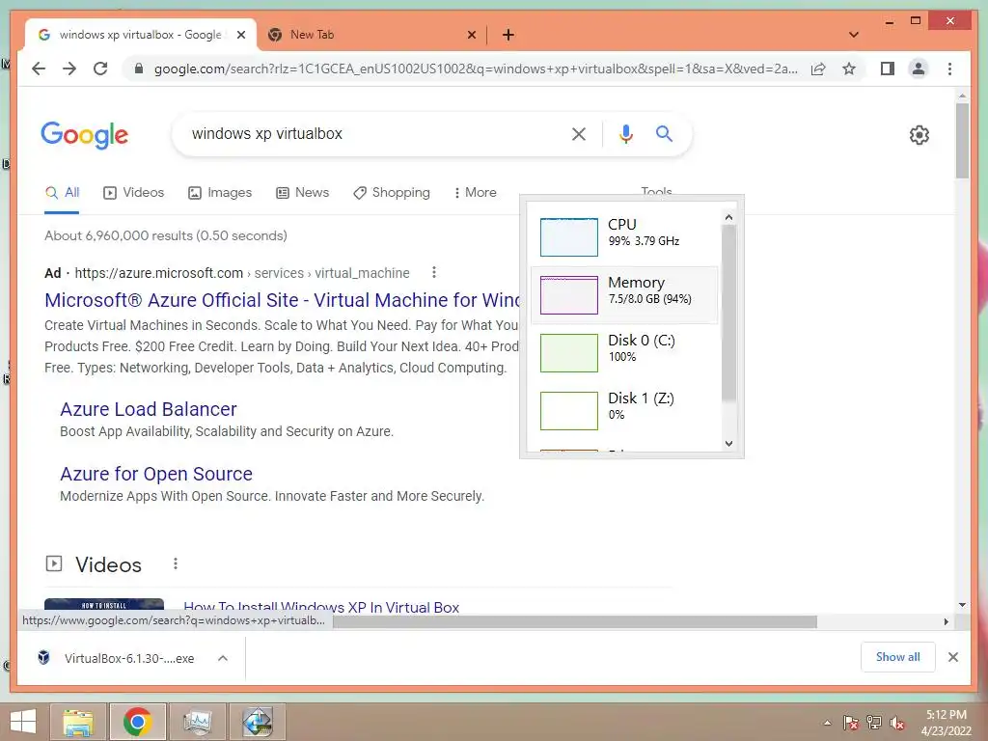Open the Chrome side panel

[888, 69]
